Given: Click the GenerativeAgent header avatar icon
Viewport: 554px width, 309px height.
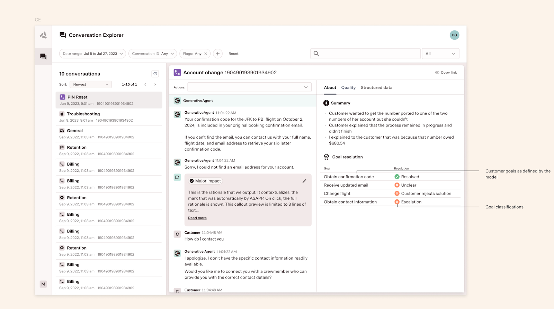Looking at the screenshot, I should coord(177,101).
